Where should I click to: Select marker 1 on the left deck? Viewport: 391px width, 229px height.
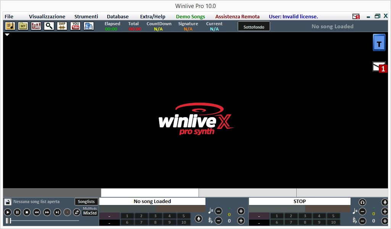coord(127,216)
